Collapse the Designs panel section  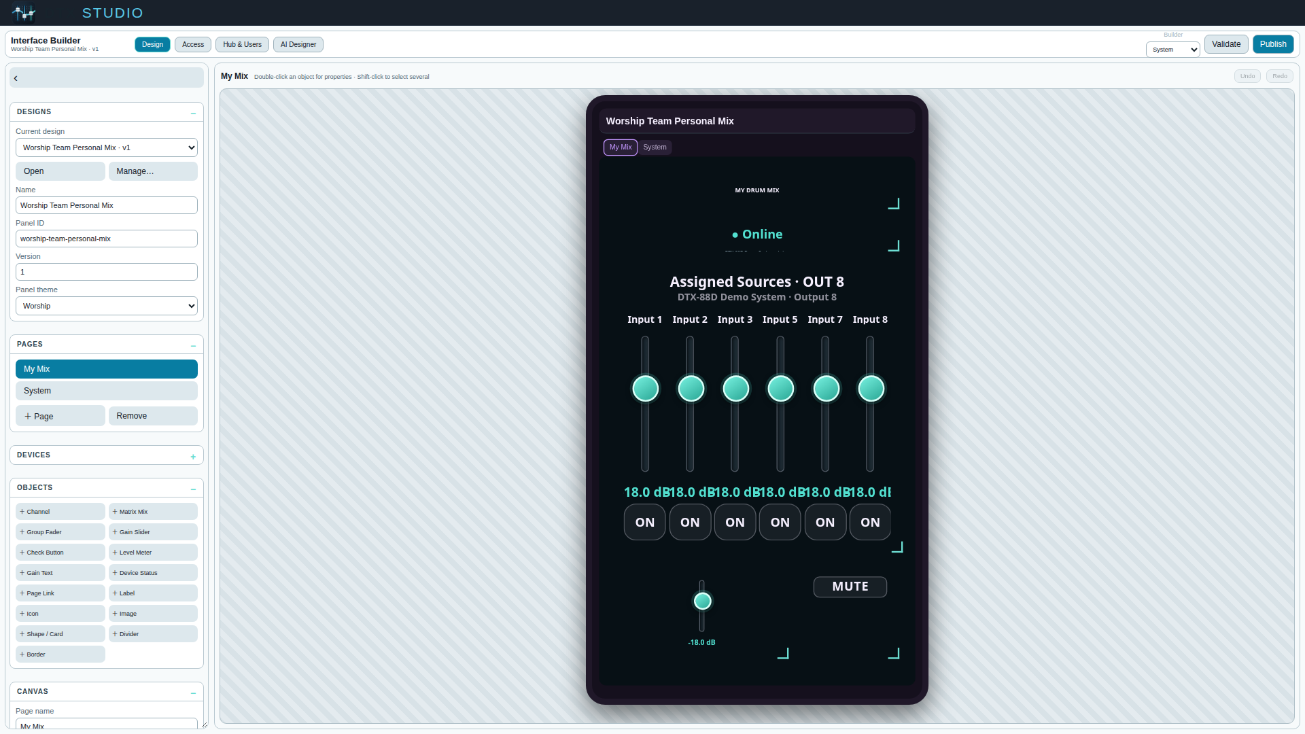pyautogui.click(x=193, y=112)
